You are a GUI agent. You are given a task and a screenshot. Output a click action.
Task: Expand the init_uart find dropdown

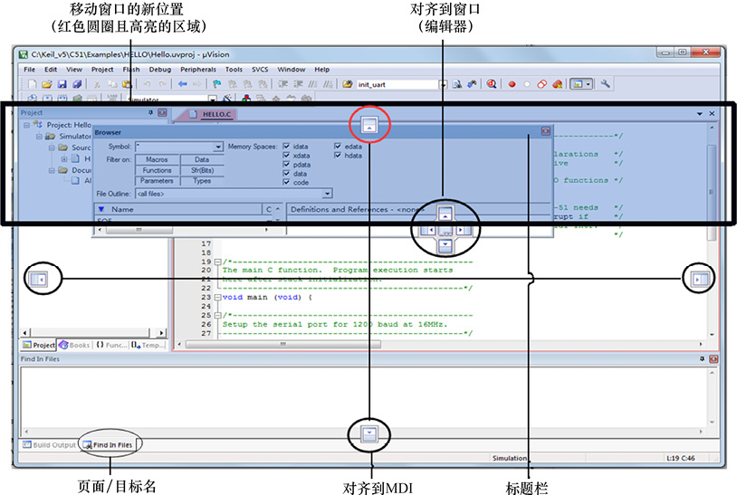(x=443, y=84)
